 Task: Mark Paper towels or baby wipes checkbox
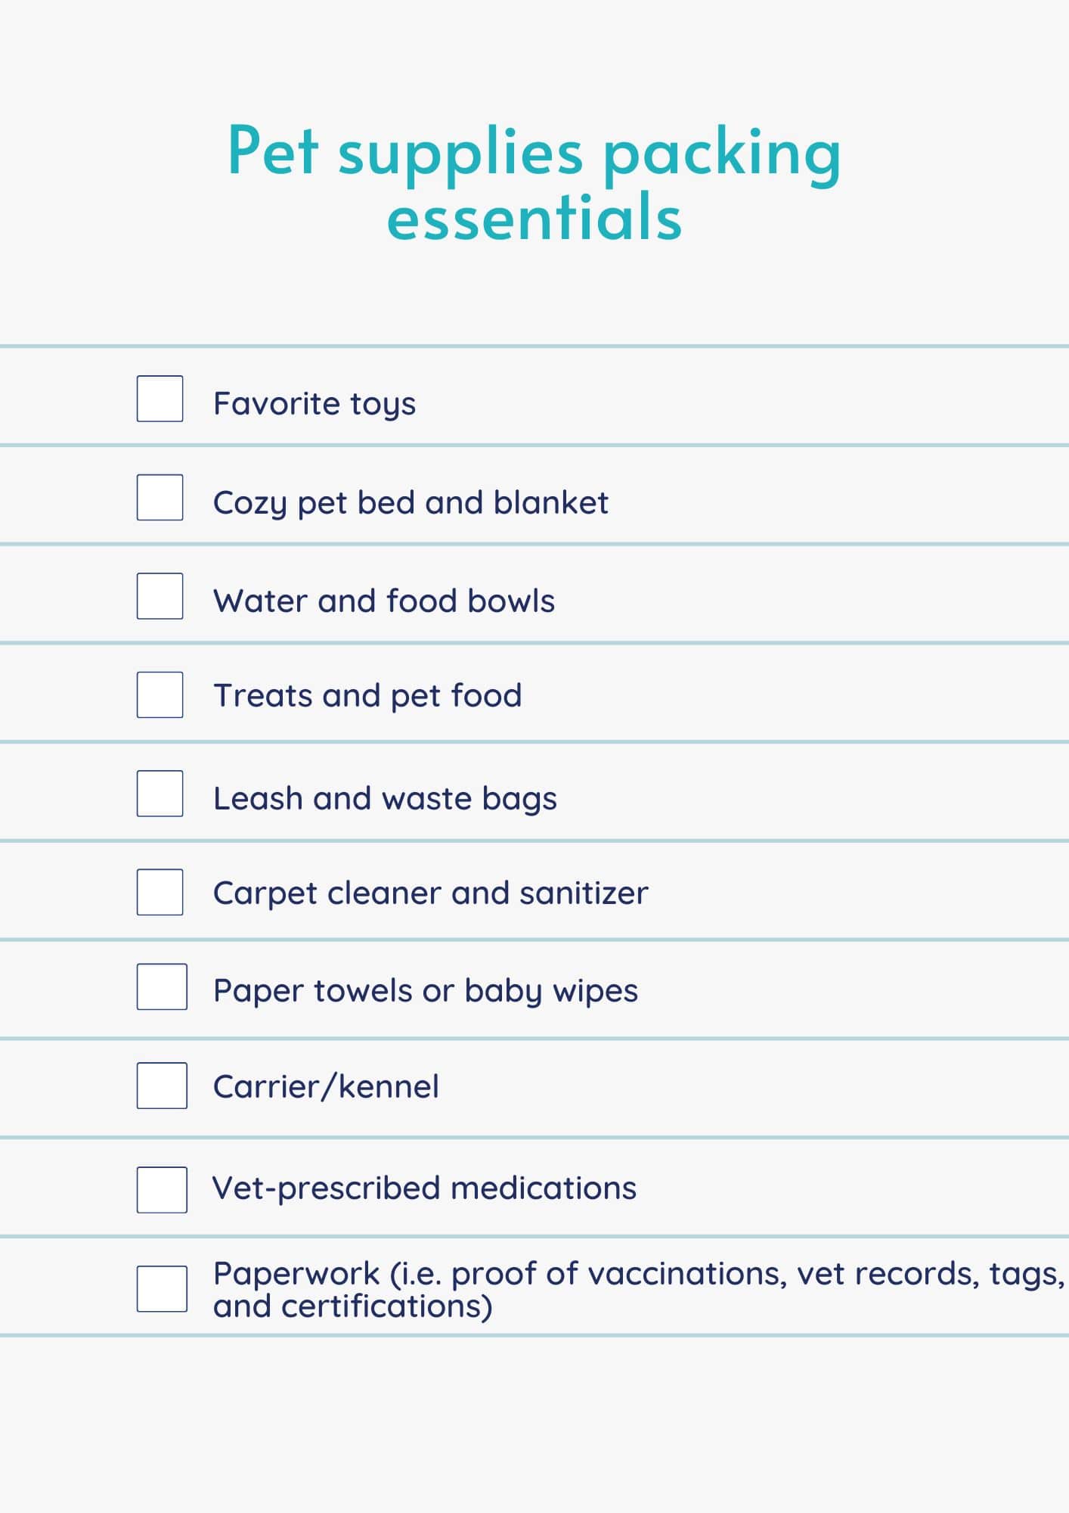(x=162, y=986)
